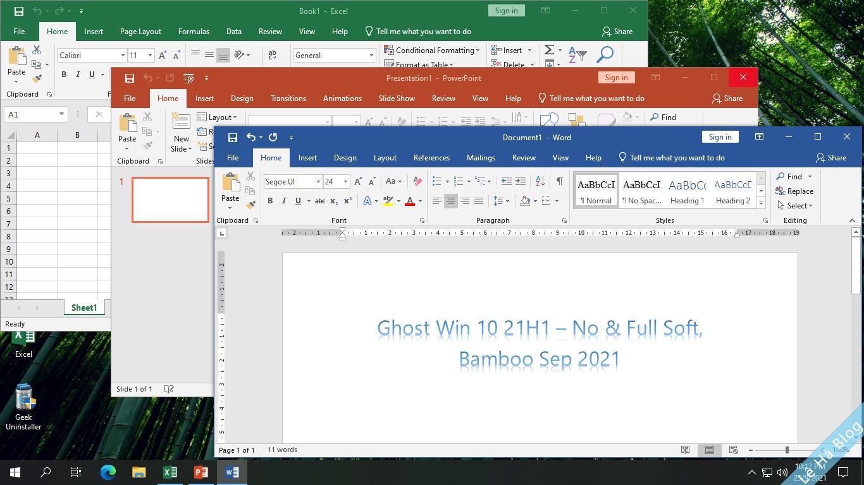This screenshot has width=864, height=485.
Task: Toggle center alignment in Word's Paragraph group
Action: click(450, 201)
